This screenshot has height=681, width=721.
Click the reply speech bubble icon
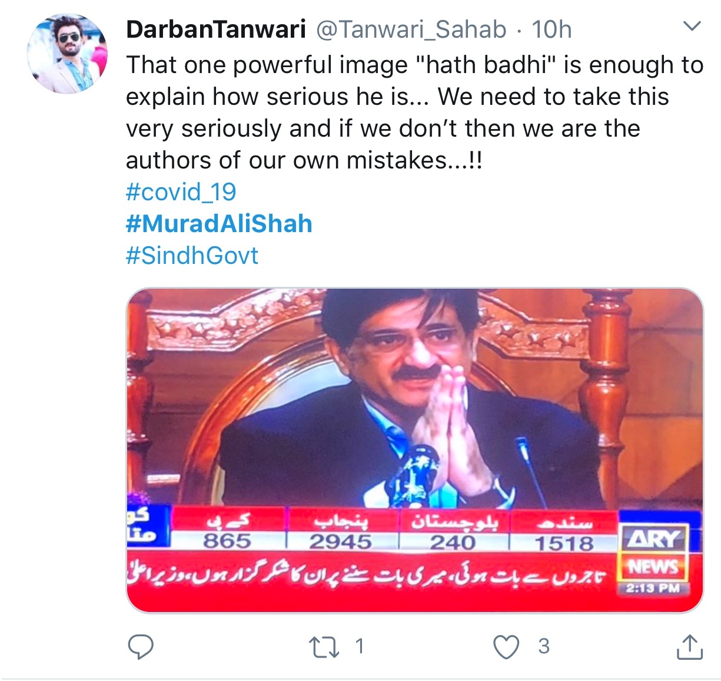pos(141,647)
